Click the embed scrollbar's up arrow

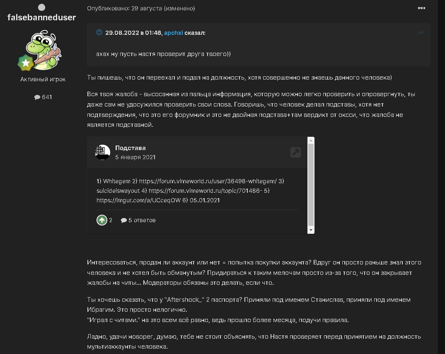pos(311,140)
